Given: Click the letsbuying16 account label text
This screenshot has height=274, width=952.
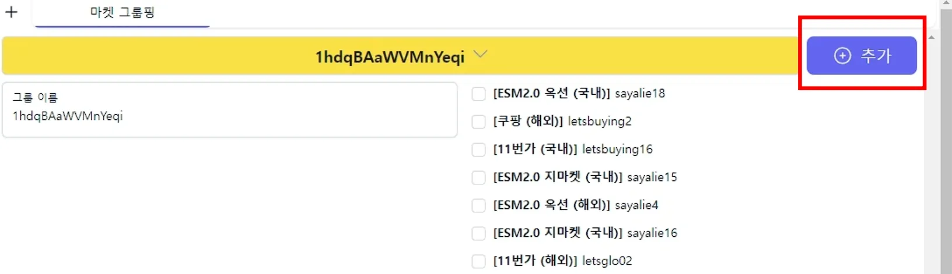Looking at the screenshot, I should [x=617, y=150].
